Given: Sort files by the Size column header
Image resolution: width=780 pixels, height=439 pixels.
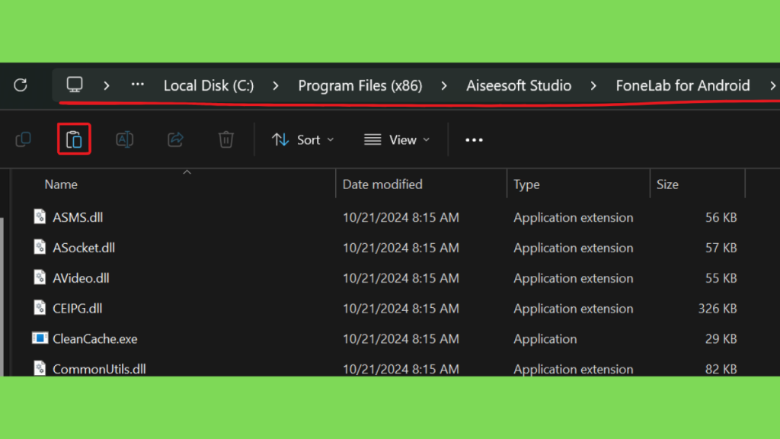Looking at the screenshot, I should pyautogui.click(x=667, y=184).
